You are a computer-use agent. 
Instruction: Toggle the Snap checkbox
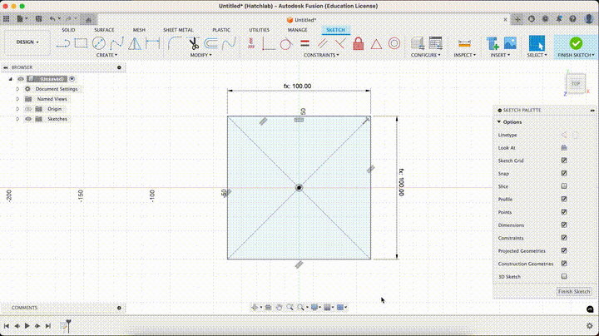(564, 173)
